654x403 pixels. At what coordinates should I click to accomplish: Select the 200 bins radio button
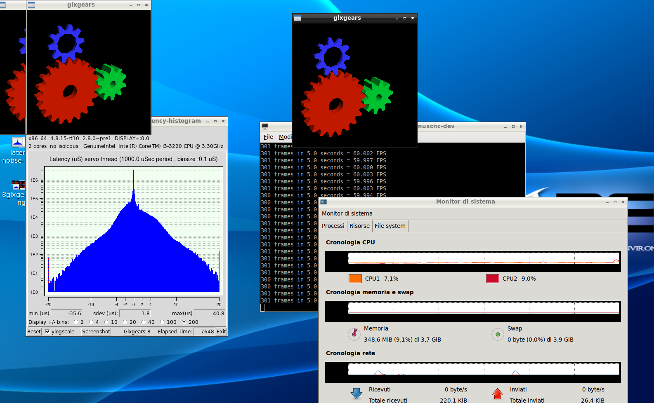184,322
